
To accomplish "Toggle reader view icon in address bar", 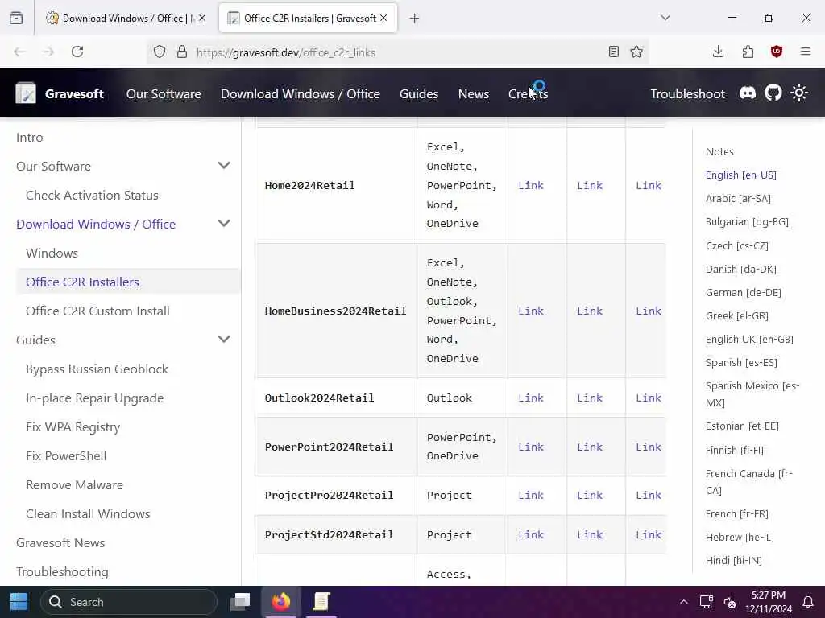I will click(613, 51).
